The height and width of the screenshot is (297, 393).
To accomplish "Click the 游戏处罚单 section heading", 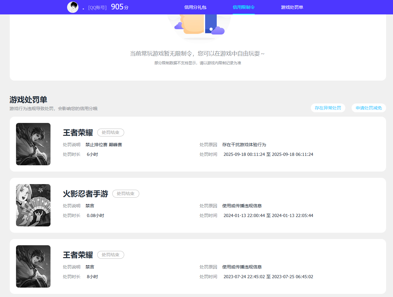I will [x=28, y=100].
